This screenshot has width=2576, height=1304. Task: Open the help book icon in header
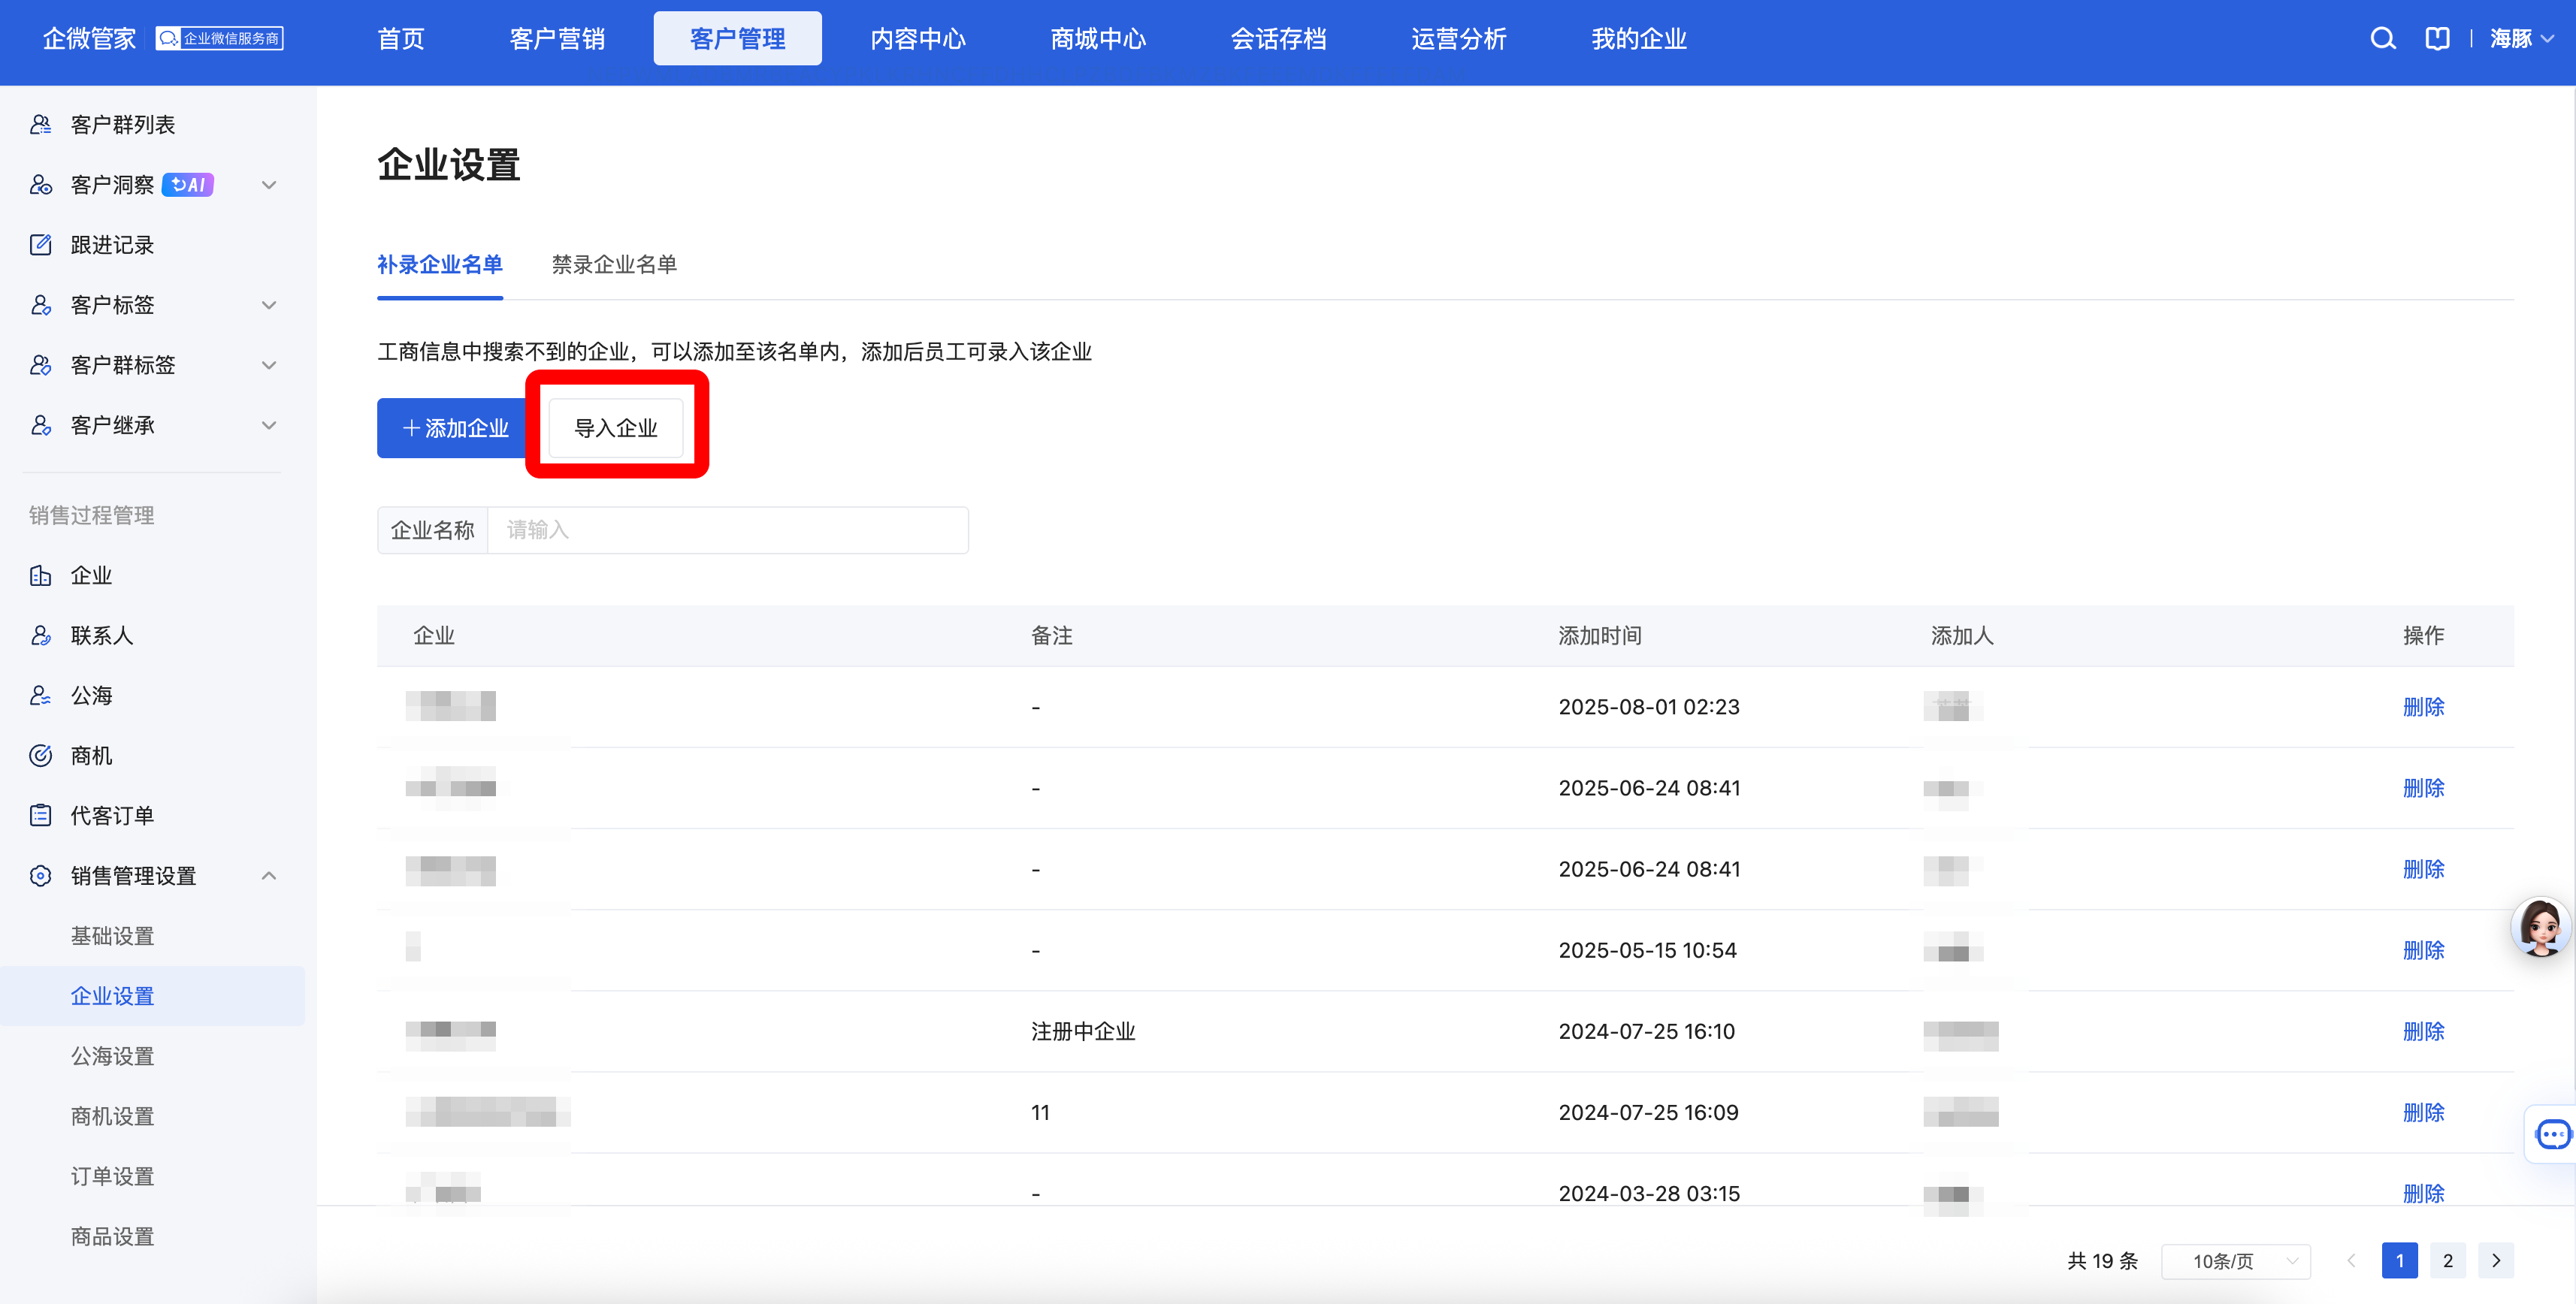pos(2437,39)
